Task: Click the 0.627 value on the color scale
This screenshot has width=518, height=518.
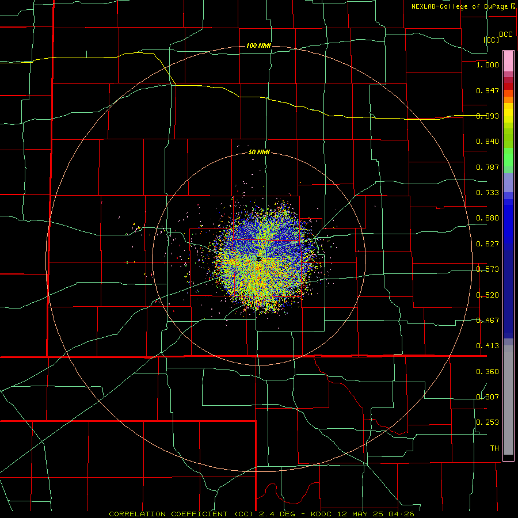Action: pos(487,244)
